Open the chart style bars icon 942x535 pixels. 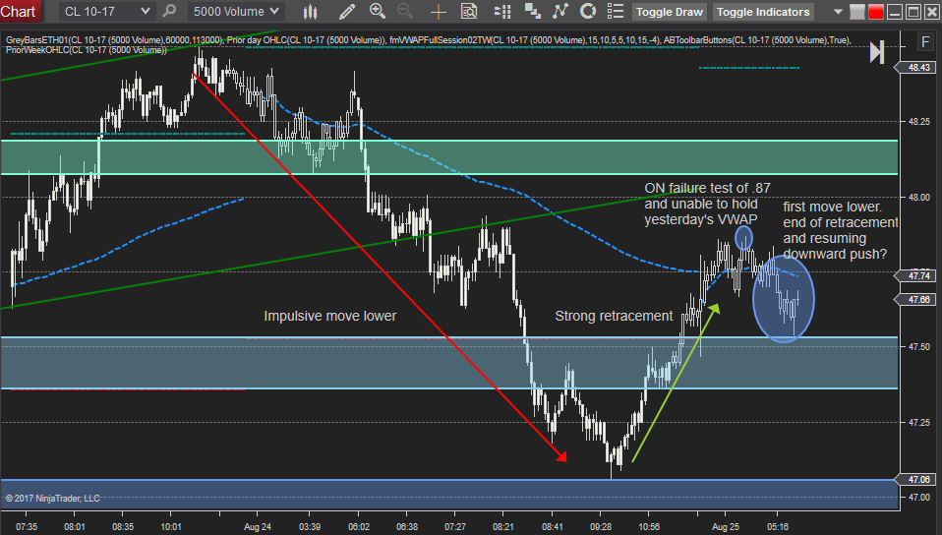point(310,12)
